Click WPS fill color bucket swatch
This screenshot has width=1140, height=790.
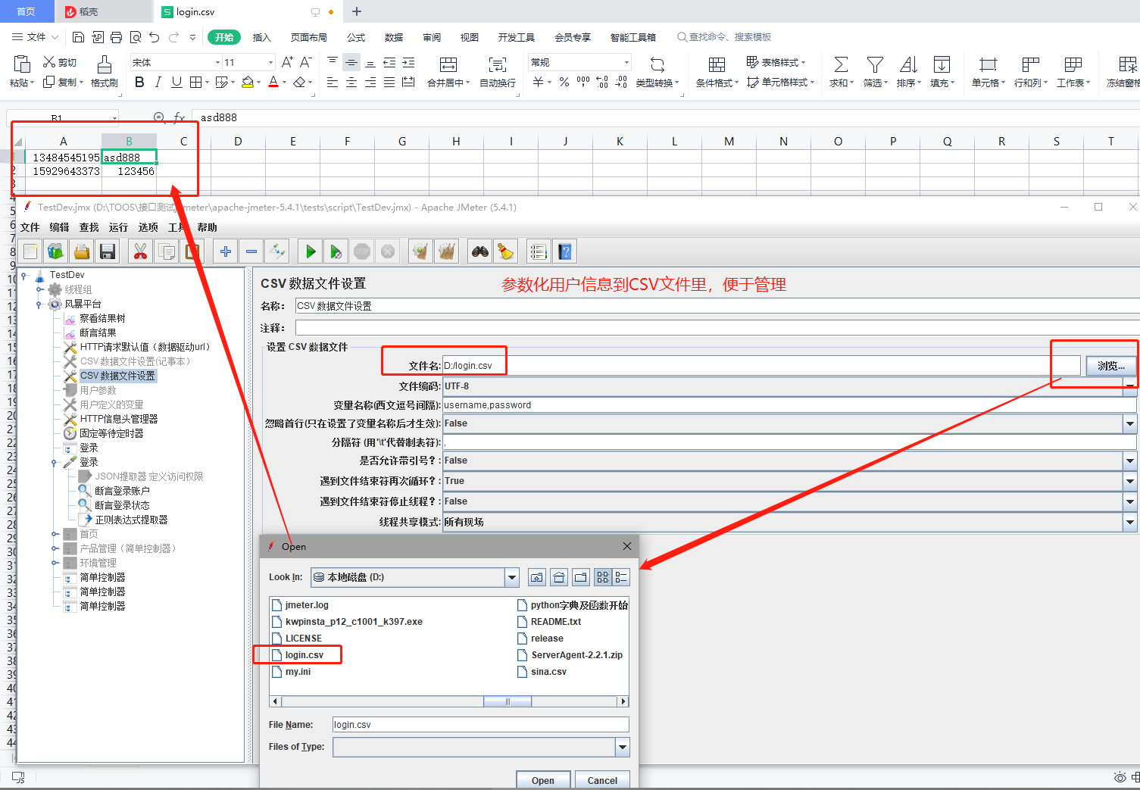247,82
